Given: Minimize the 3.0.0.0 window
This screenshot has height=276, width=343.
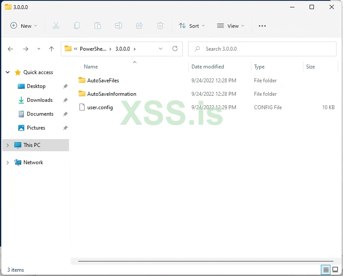Looking at the screenshot, I should tap(292, 7).
